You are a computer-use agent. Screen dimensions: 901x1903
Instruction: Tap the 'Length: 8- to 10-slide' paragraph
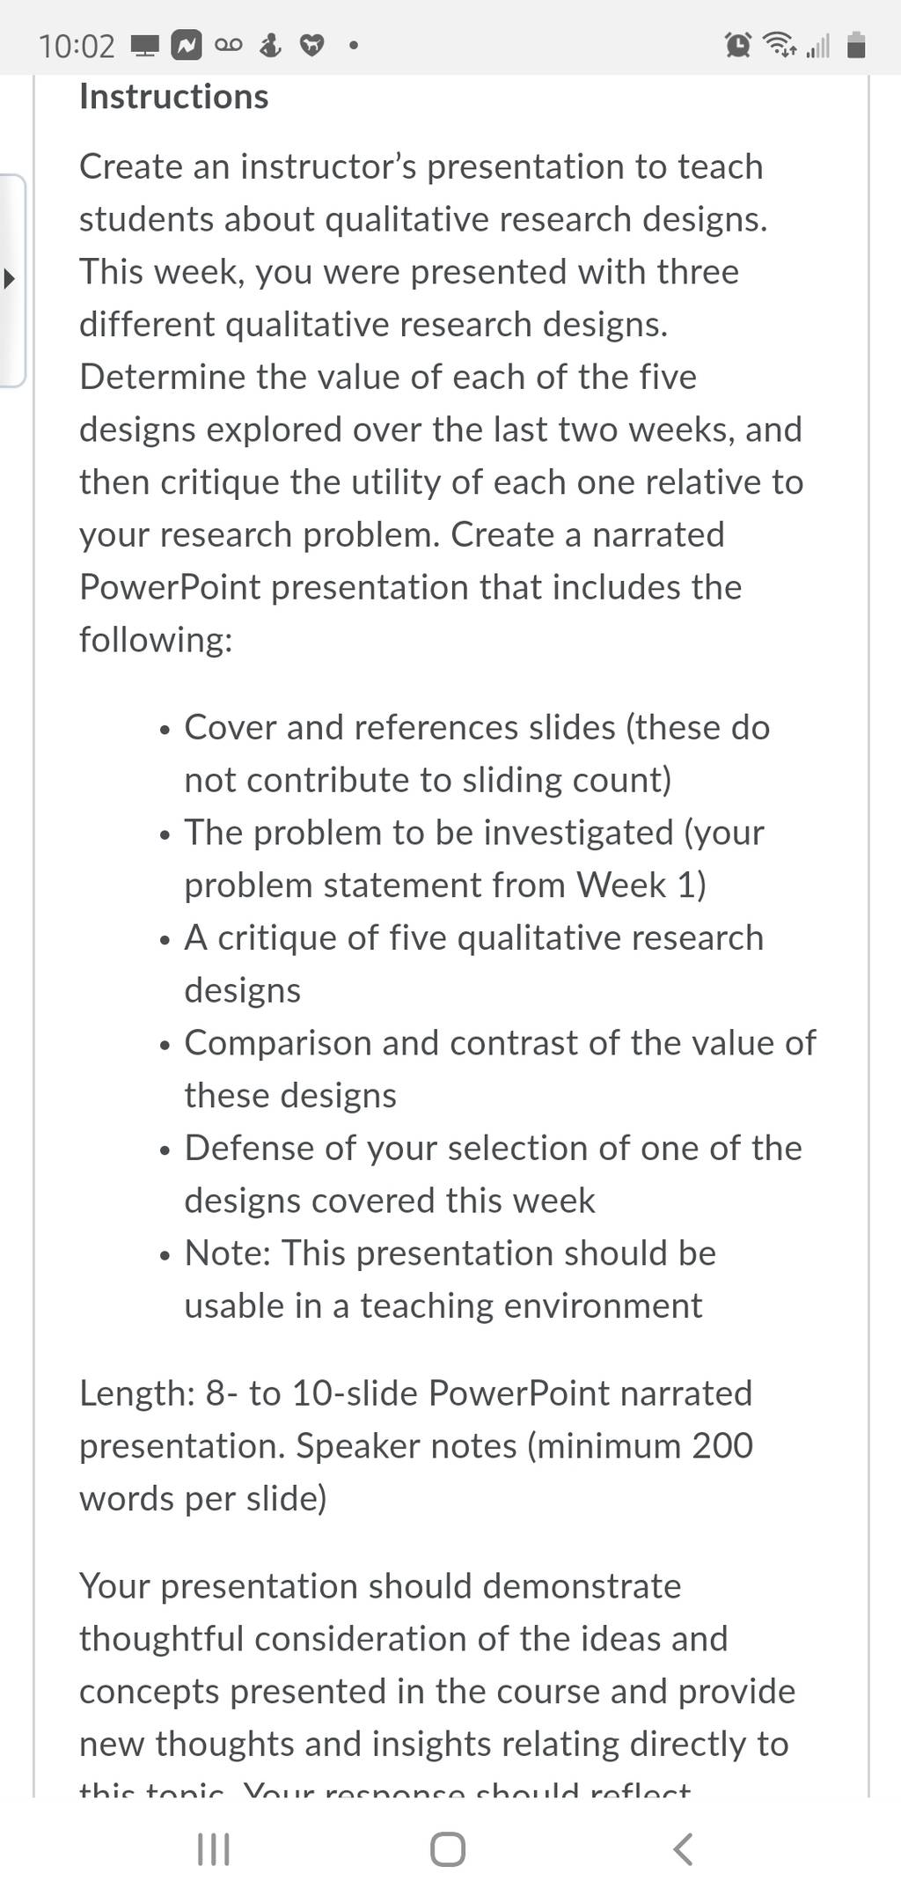tap(416, 1445)
